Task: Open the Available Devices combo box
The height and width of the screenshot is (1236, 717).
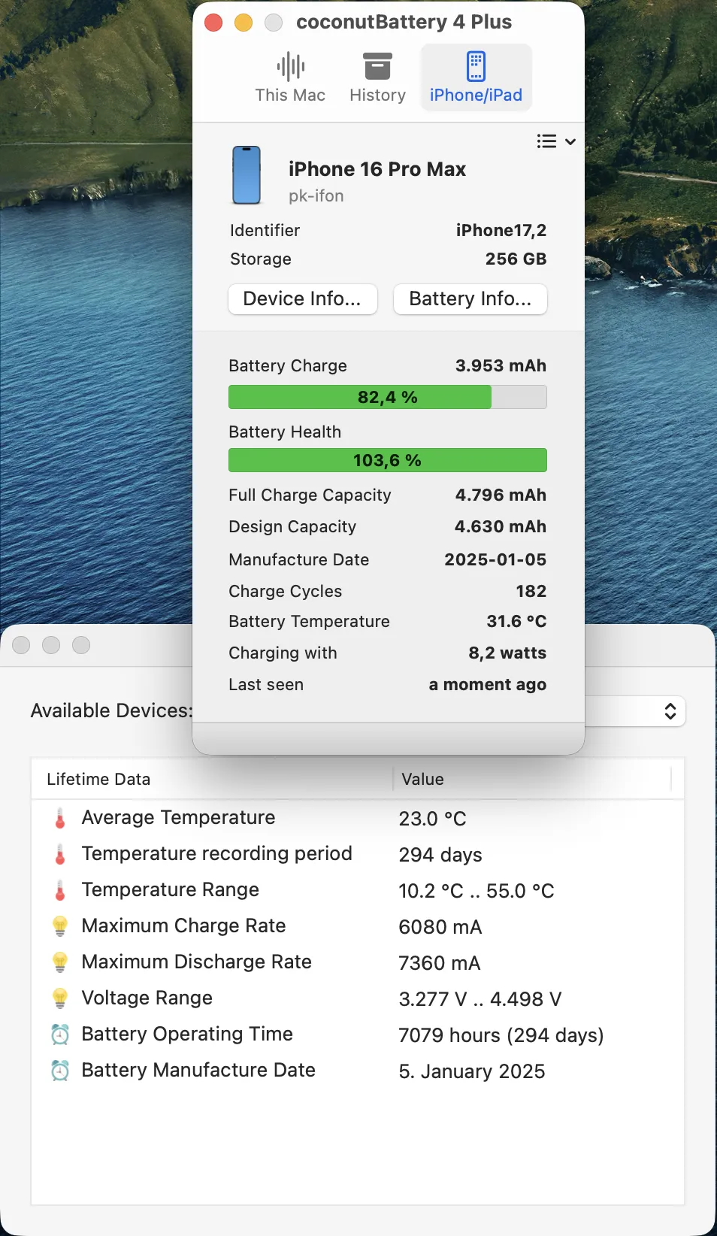Action: tap(635, 711)
